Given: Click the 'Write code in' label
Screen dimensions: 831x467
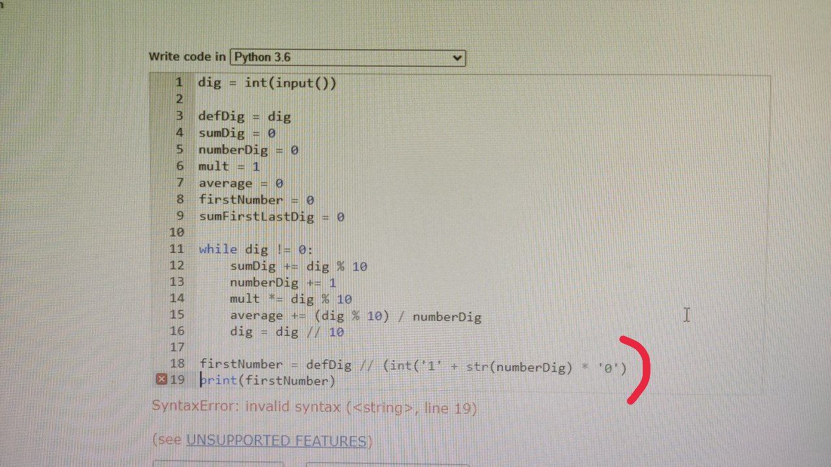Looking at the screenshot, I should (187, 56).
